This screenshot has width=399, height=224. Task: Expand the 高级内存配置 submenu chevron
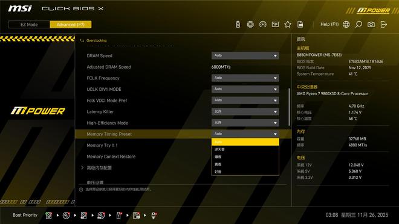82,167
